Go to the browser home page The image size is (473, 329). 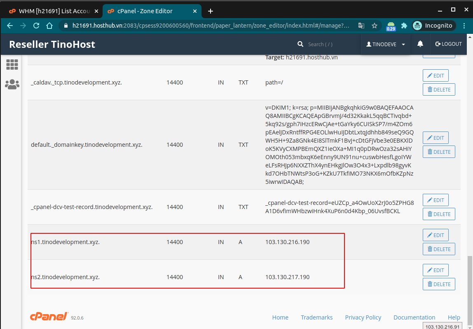[x=49, y=26]
